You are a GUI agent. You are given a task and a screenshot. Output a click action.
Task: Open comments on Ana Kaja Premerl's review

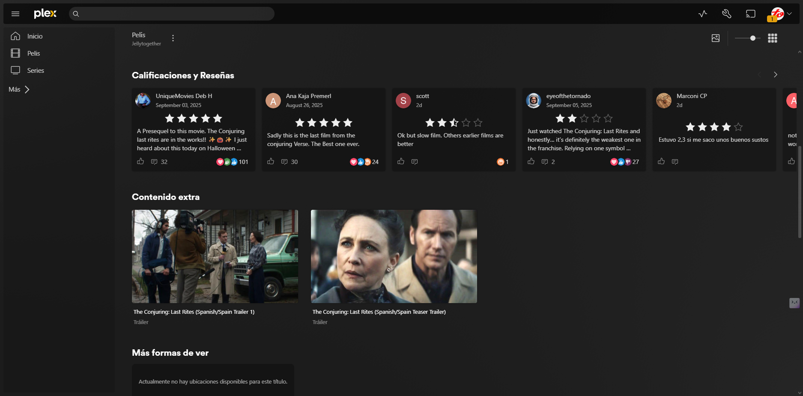tap(284, 161)
